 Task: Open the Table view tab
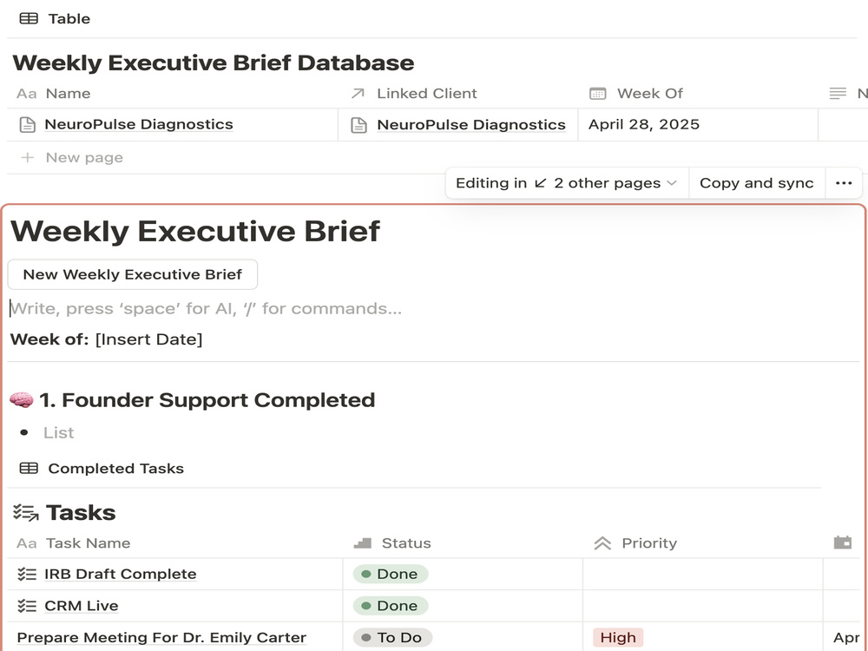(54, 19)
